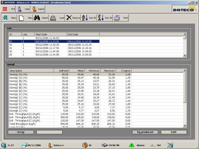Click the Maximum column header

point(108,71)
